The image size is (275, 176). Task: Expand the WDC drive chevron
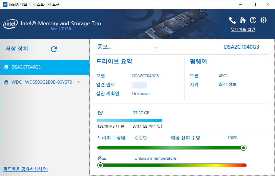79,82
